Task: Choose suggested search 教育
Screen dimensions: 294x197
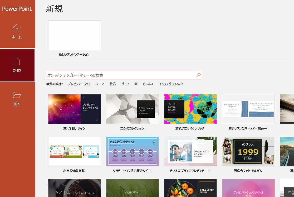Action: pyautogui.click(x=113, y=84)
